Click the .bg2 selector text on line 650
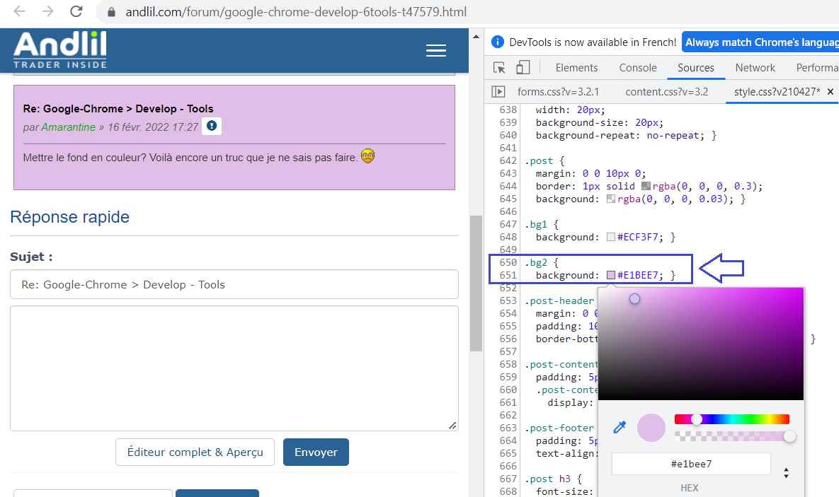The image size is (839, 497). (x=535, y=262)
